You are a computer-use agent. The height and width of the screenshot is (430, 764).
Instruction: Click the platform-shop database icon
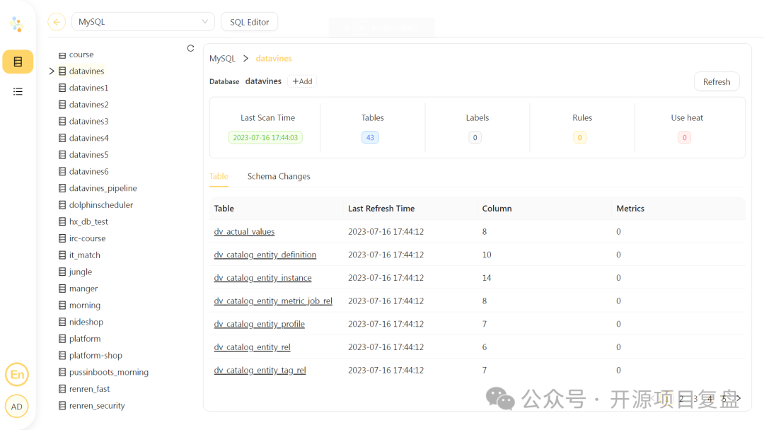pyautogui.click(x=62, y=356)
